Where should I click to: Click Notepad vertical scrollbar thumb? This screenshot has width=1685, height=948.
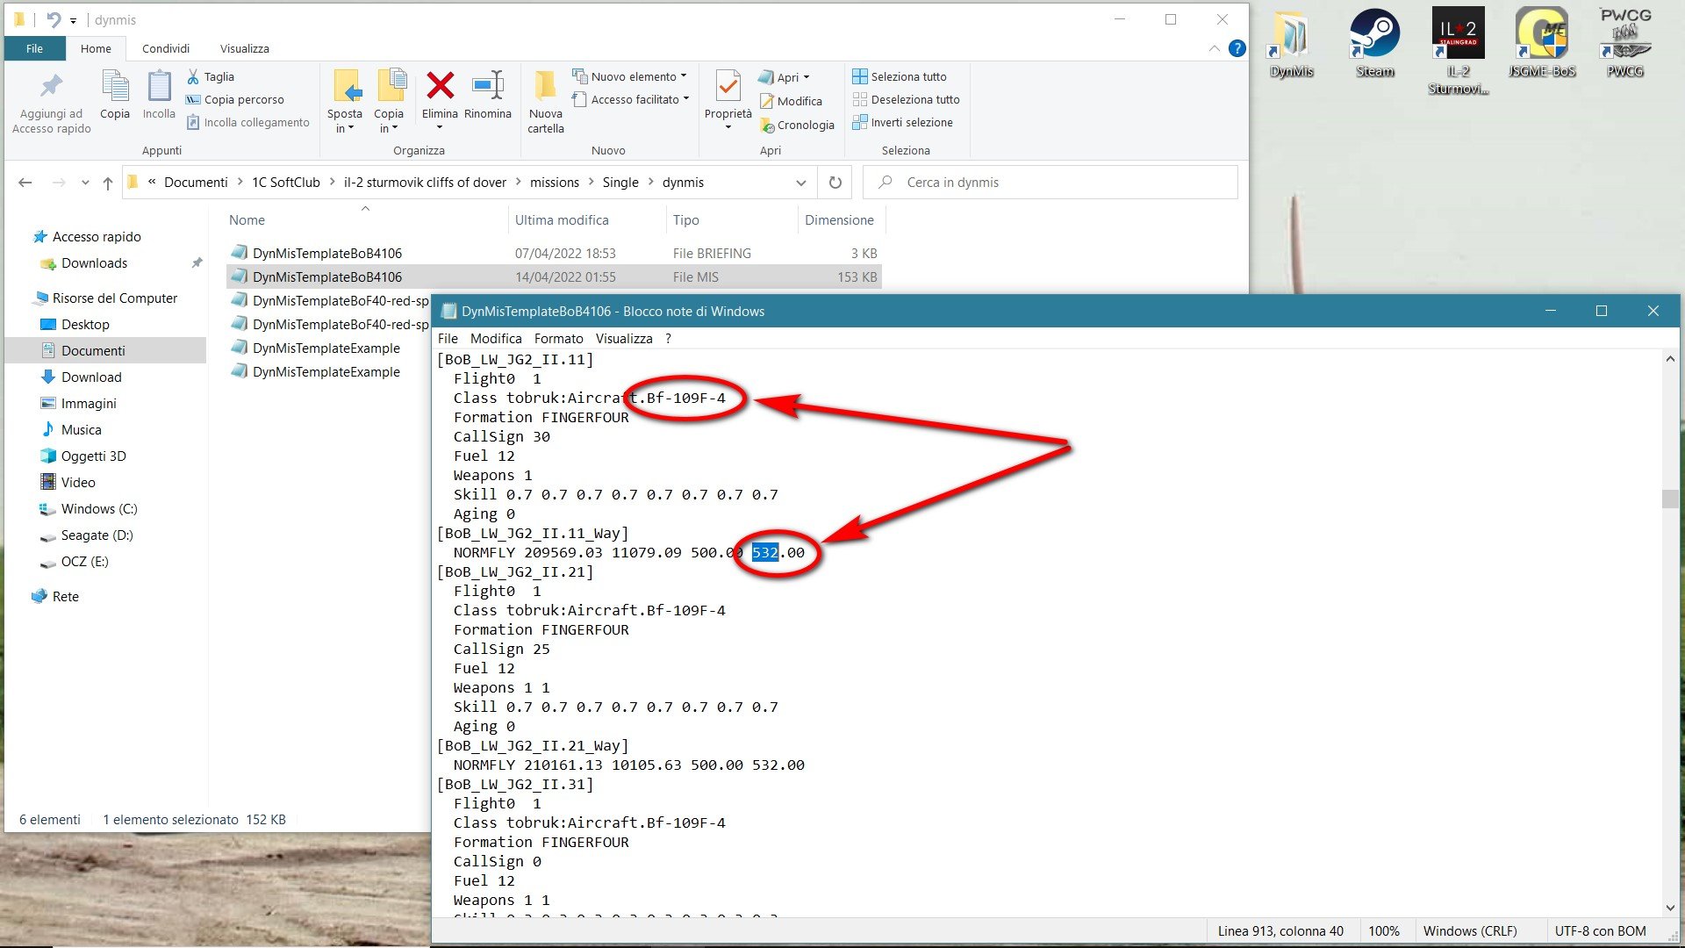coord(1669,498)
